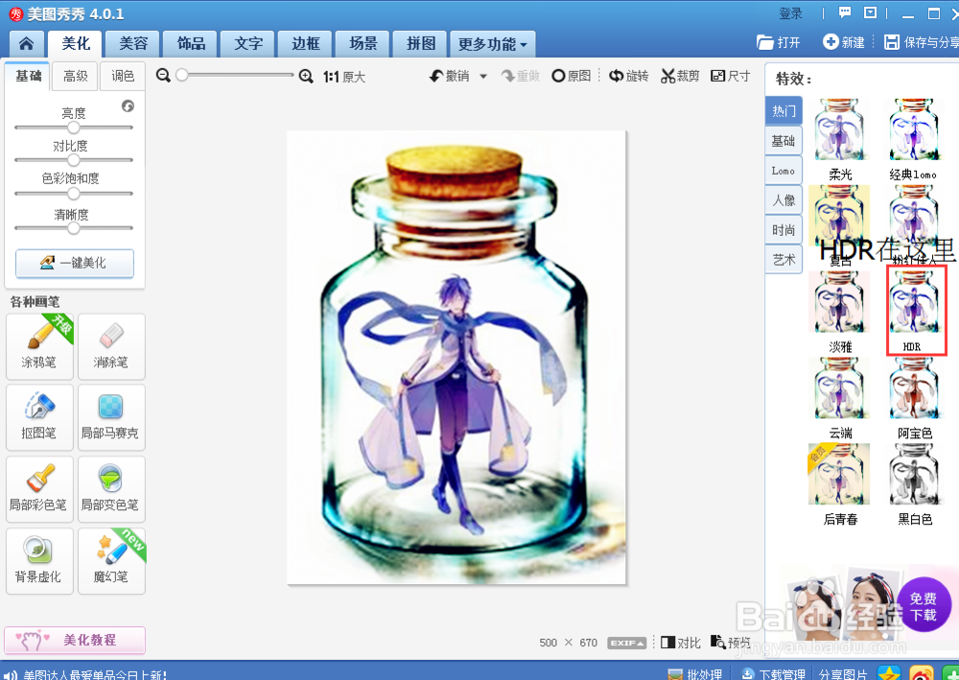Image resolution: width=959 pixels, height=680 pixels.
Task: Open the 文字 text tab
Action: (x=248, y=43)
